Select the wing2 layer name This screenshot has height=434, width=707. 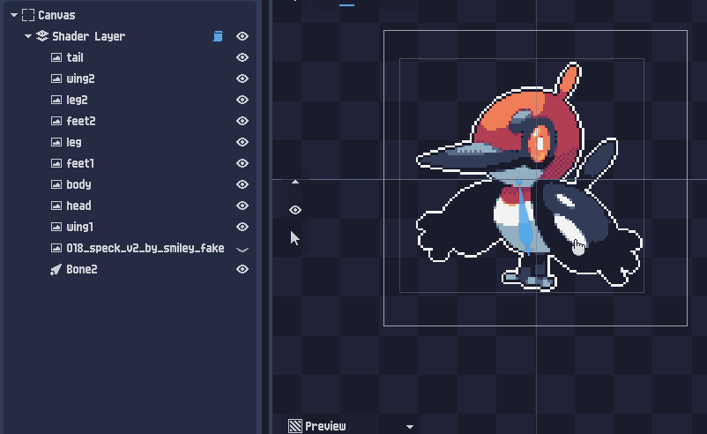click(80, 79)
